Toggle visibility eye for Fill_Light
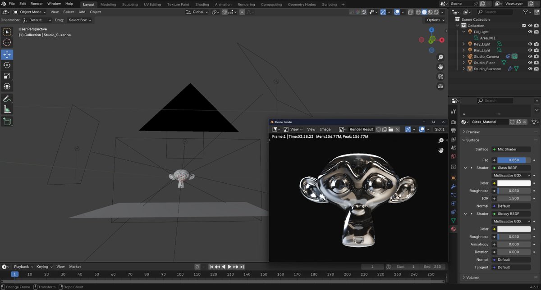The width and height of the screenshot is (541, 290). coord(530,32)
